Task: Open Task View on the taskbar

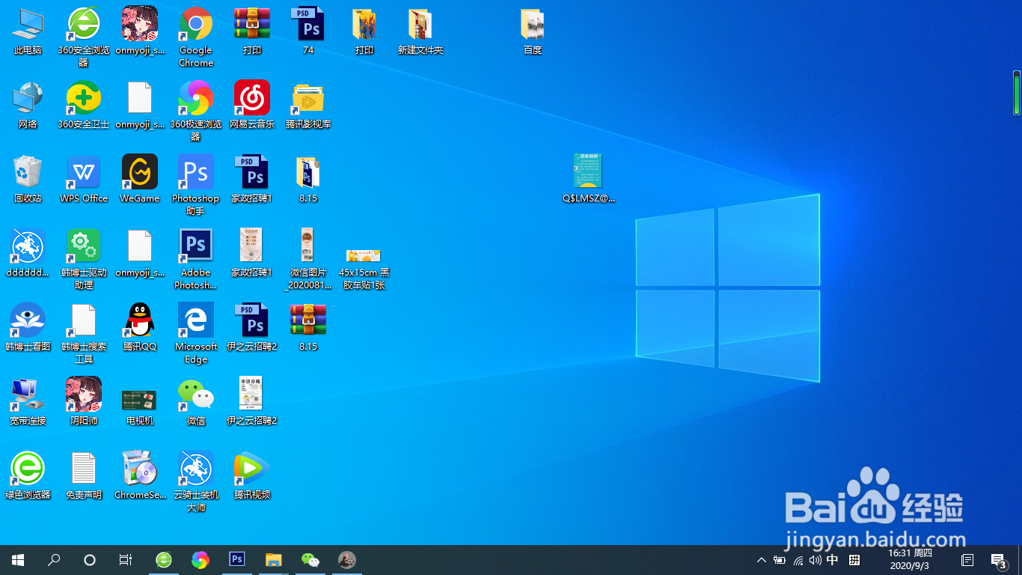Action: coord(126,560)
